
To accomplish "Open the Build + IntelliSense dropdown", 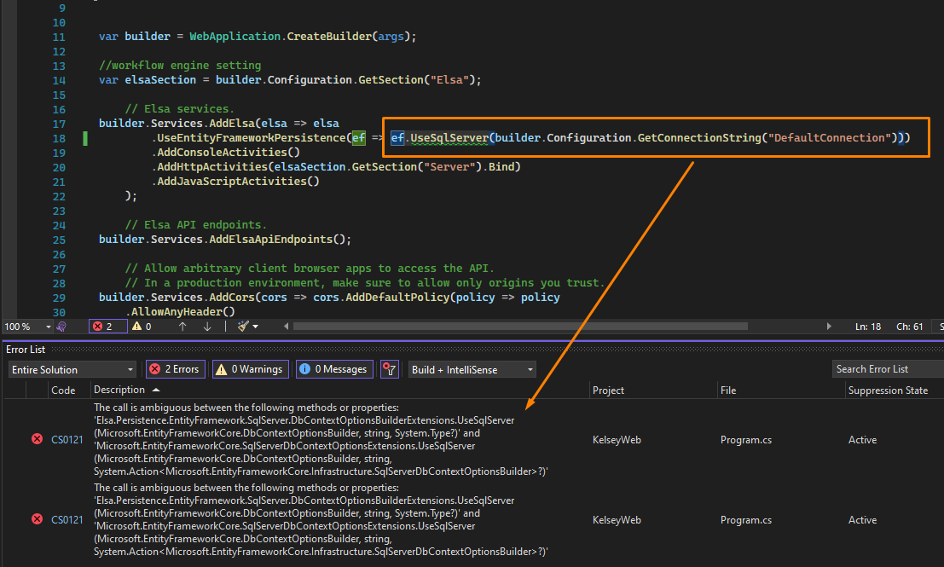I will pyautogui.click(x=472, y=368).
